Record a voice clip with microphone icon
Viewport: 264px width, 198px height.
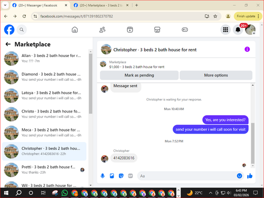tap(102, 176)
